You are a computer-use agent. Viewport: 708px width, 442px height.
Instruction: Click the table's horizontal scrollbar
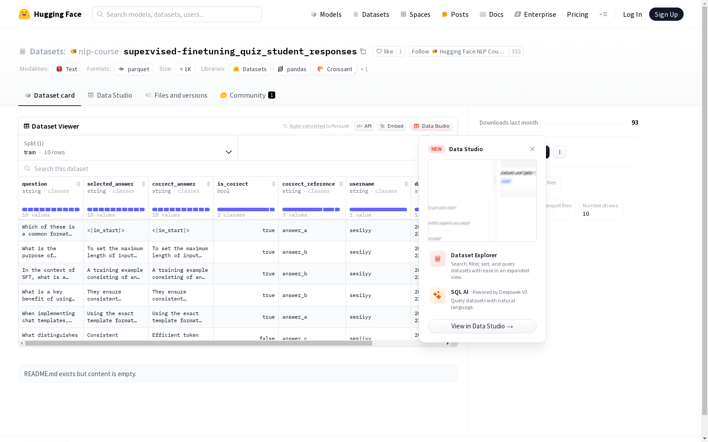(199, 343)
